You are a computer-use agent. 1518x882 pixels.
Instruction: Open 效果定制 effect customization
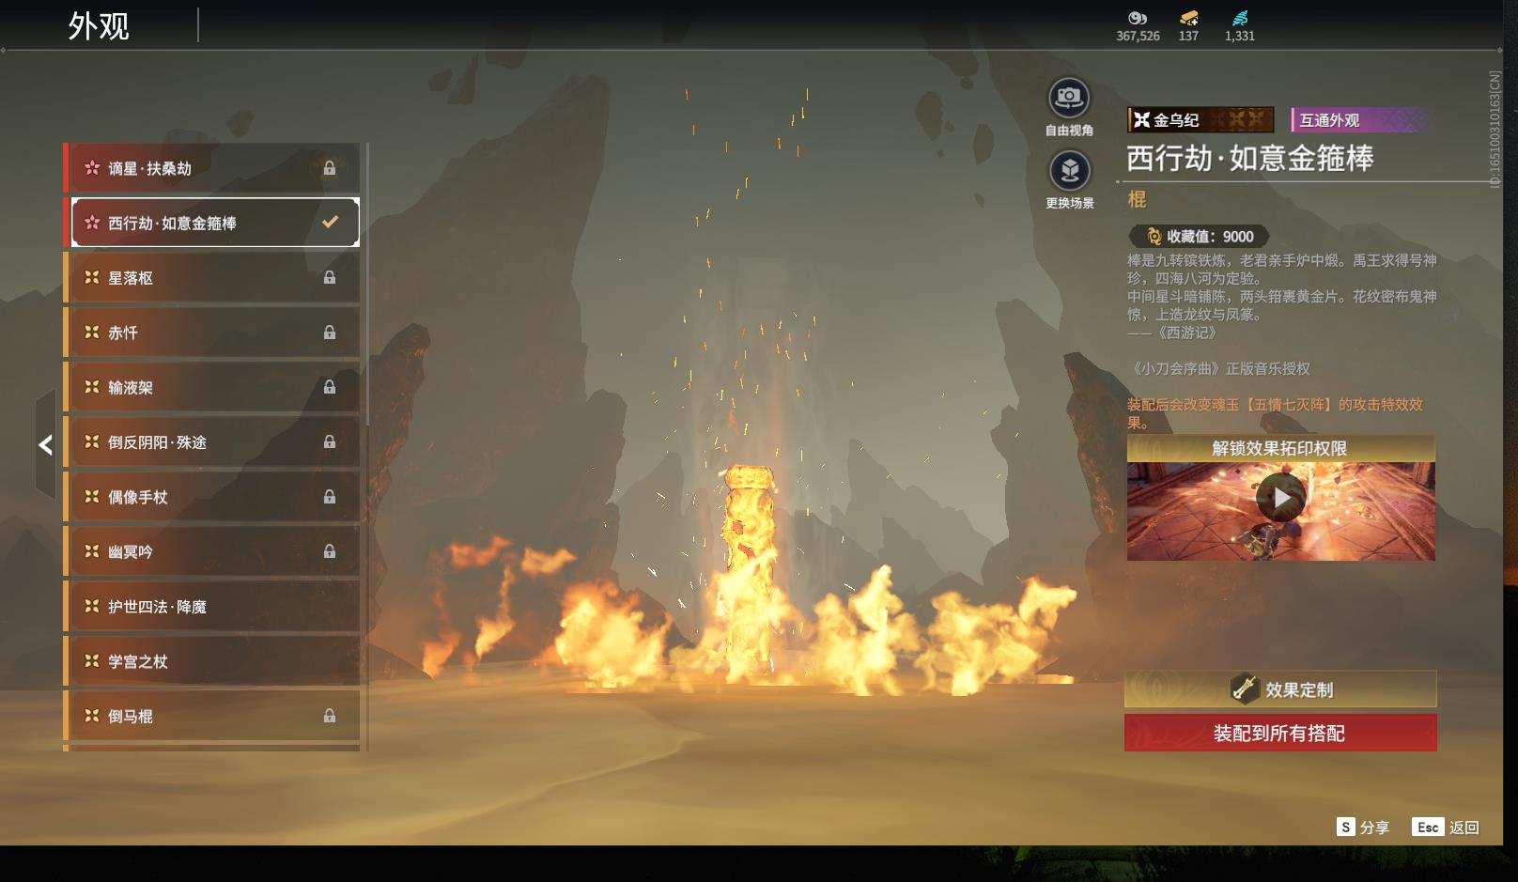coord(1280,689)
